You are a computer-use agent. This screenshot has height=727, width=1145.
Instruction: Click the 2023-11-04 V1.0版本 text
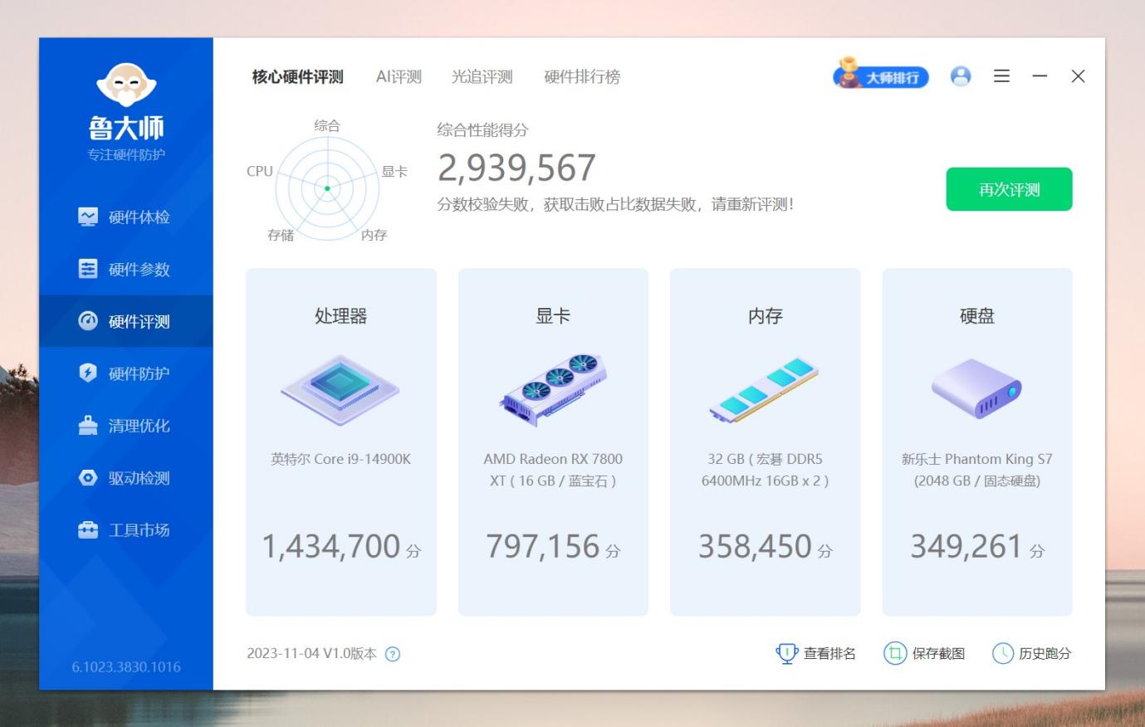[x=311, y=654]
